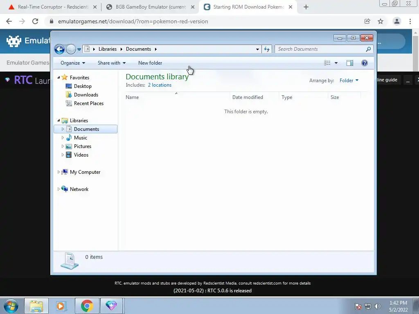
Task: Click the Action Center flag tray icon
Action: [x=358, y=306]
